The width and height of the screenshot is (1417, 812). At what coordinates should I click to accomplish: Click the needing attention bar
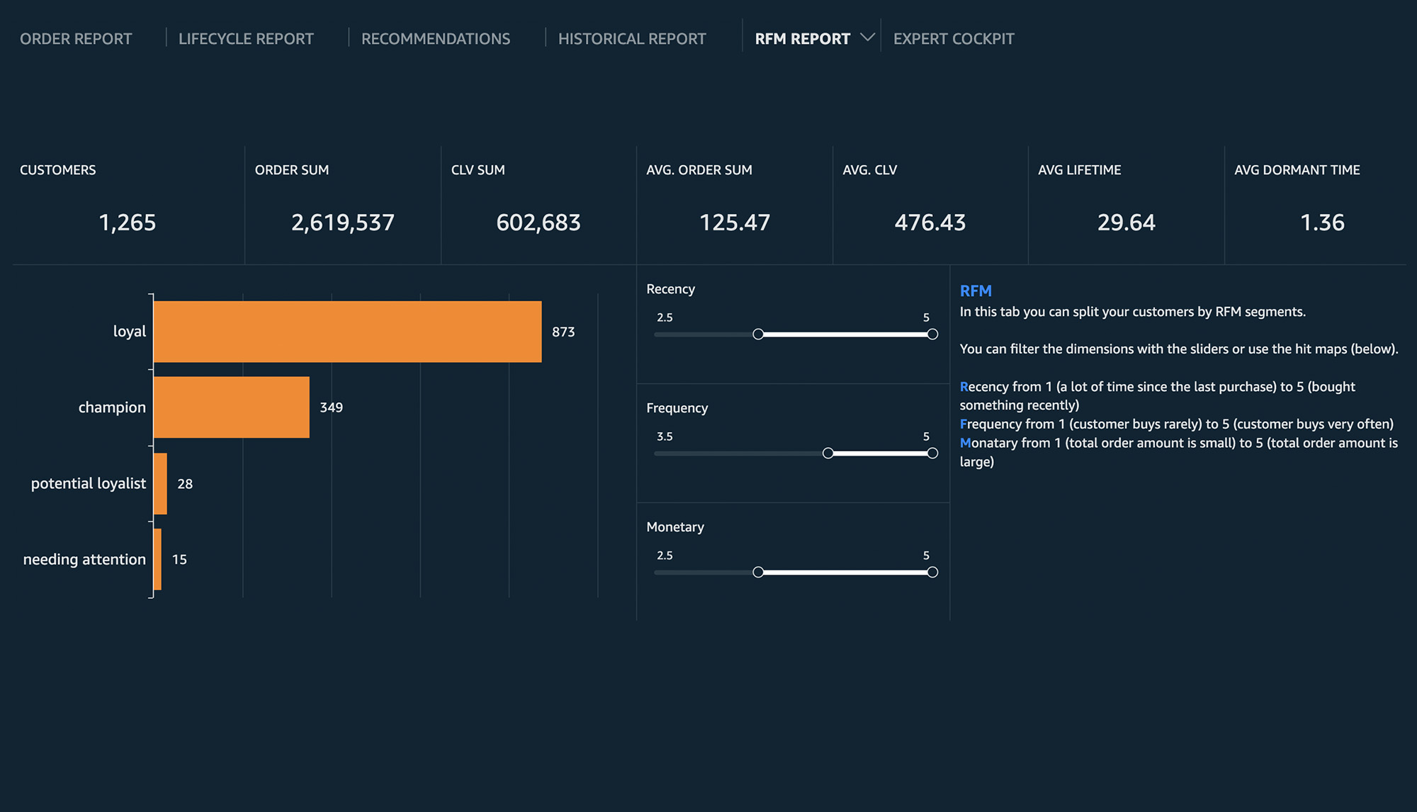click(x=157, y=560)
